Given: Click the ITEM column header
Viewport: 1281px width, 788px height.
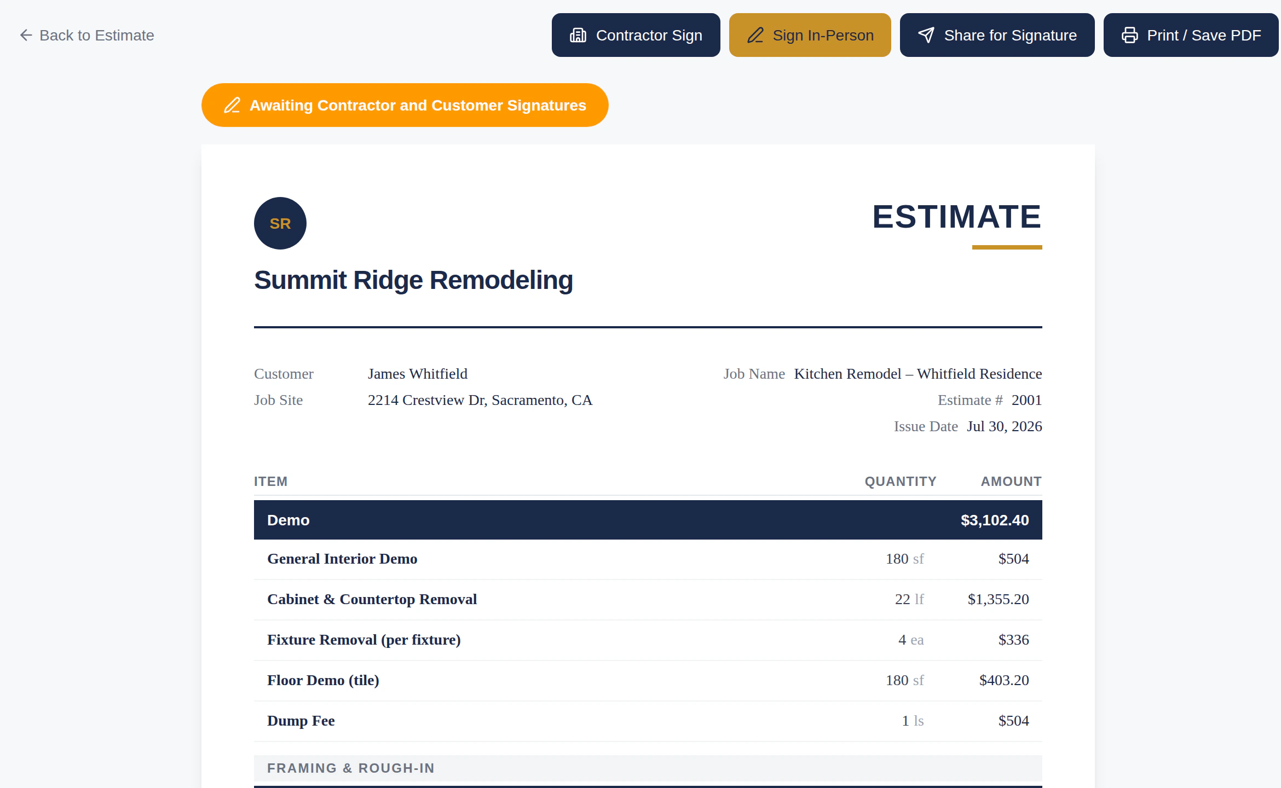Looking at the screenshot, I should (x=271, y=482).
